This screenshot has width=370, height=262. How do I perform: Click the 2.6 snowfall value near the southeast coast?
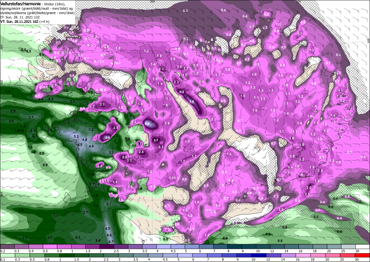tap(309, 188)
